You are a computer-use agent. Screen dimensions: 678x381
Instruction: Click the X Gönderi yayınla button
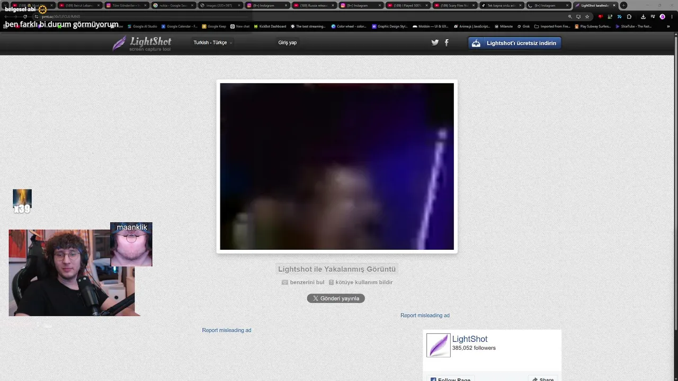click(336, 298)
